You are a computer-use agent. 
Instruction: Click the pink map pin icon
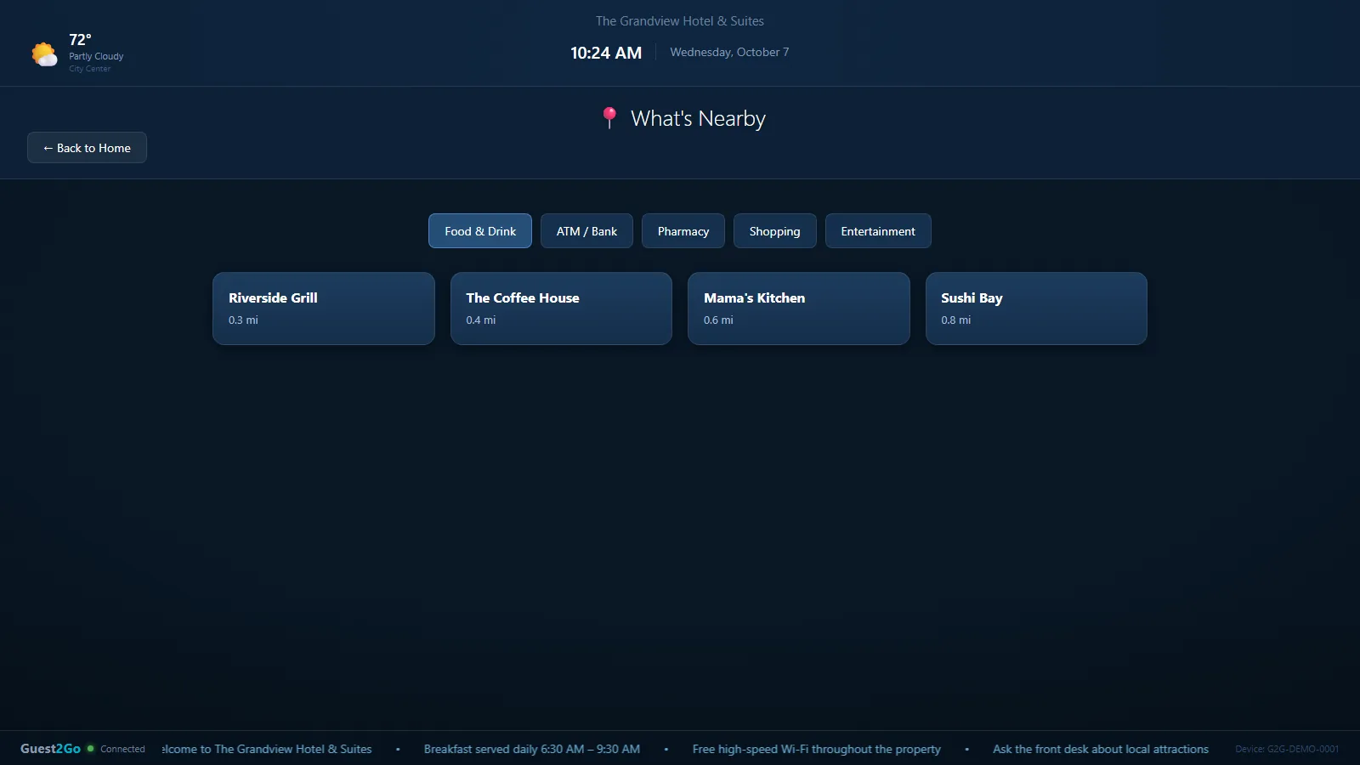tap(609, 118)
